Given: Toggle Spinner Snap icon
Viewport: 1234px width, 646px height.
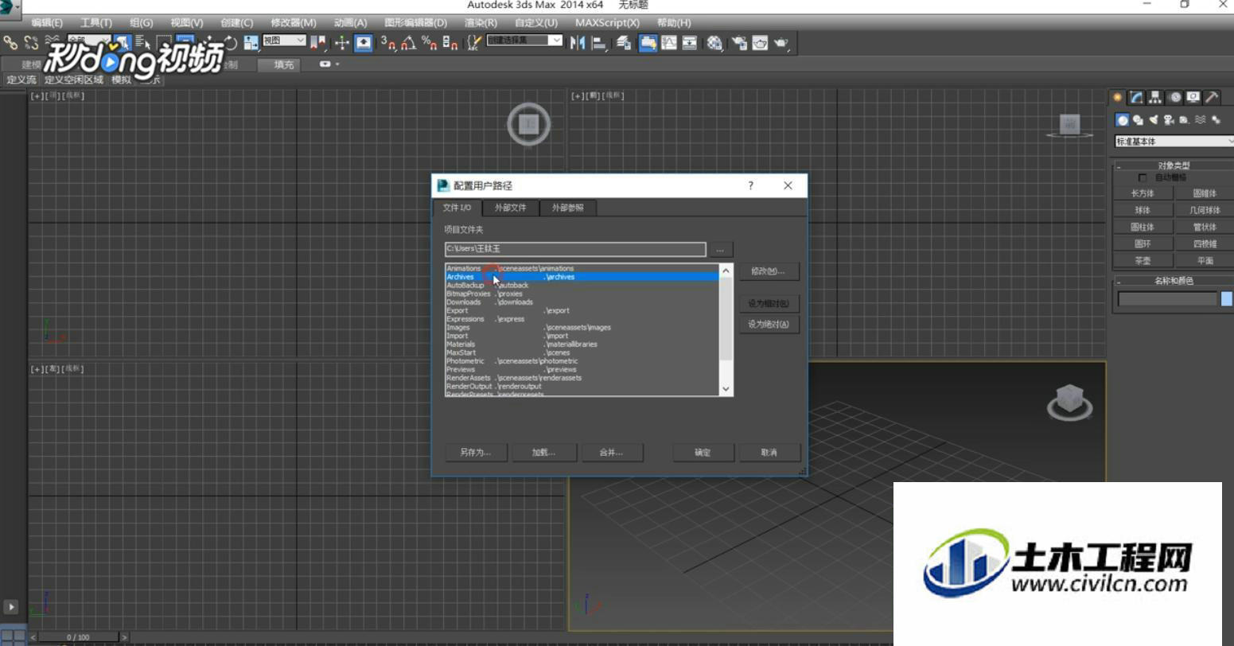Looking at the screenshot, I should pyautogui.click(x=450, y=43).
